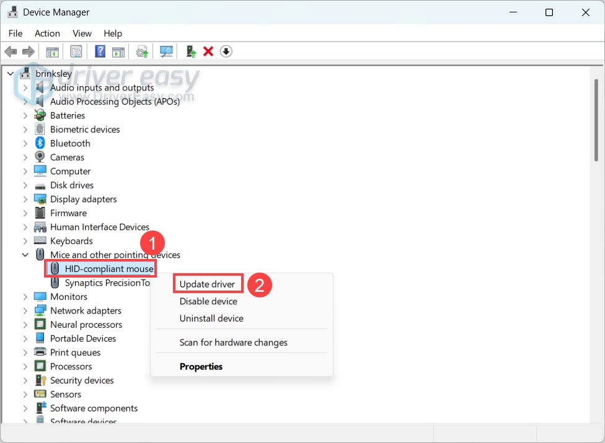Expand the Portable Devices chevron
The width and height of the screenshot is (605, 443).
tap(25, 338)
